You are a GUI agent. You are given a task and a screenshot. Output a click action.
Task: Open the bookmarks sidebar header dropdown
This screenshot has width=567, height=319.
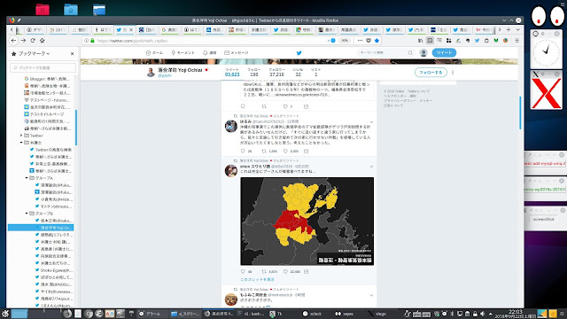pyautogui.click(x=31, y=53)
